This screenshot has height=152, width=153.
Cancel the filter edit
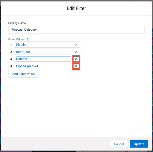tap(119, 144)
